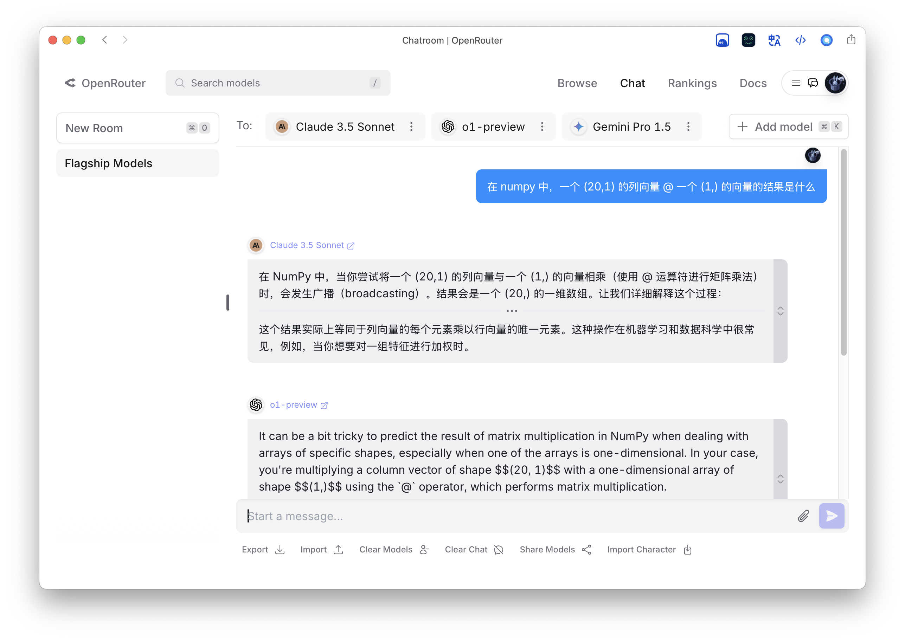
Task: Click the chat vertical scrollbar
Action: pos(843,253)
